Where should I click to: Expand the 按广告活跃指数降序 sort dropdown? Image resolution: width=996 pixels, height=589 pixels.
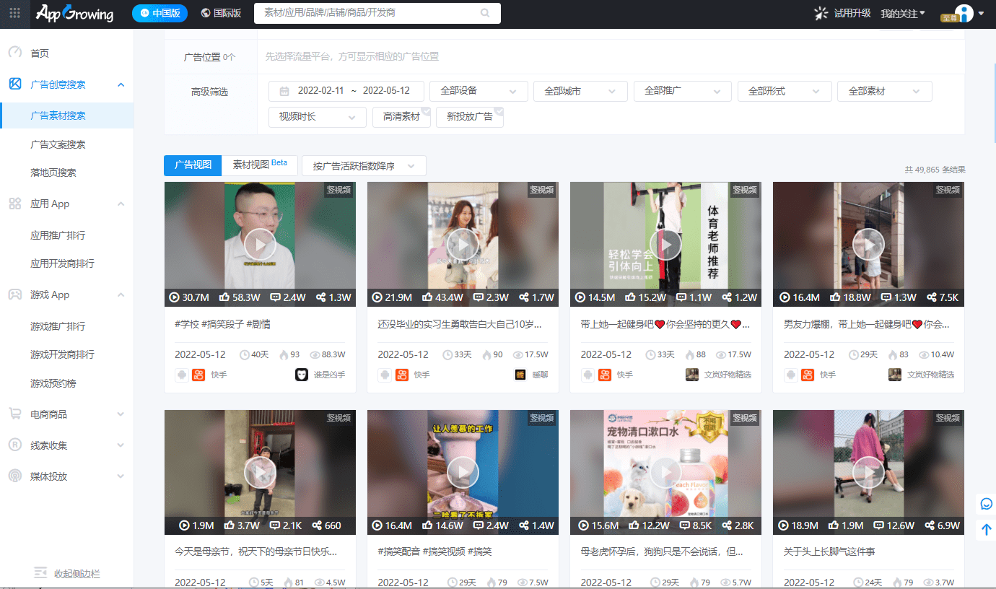coord(363,166)
